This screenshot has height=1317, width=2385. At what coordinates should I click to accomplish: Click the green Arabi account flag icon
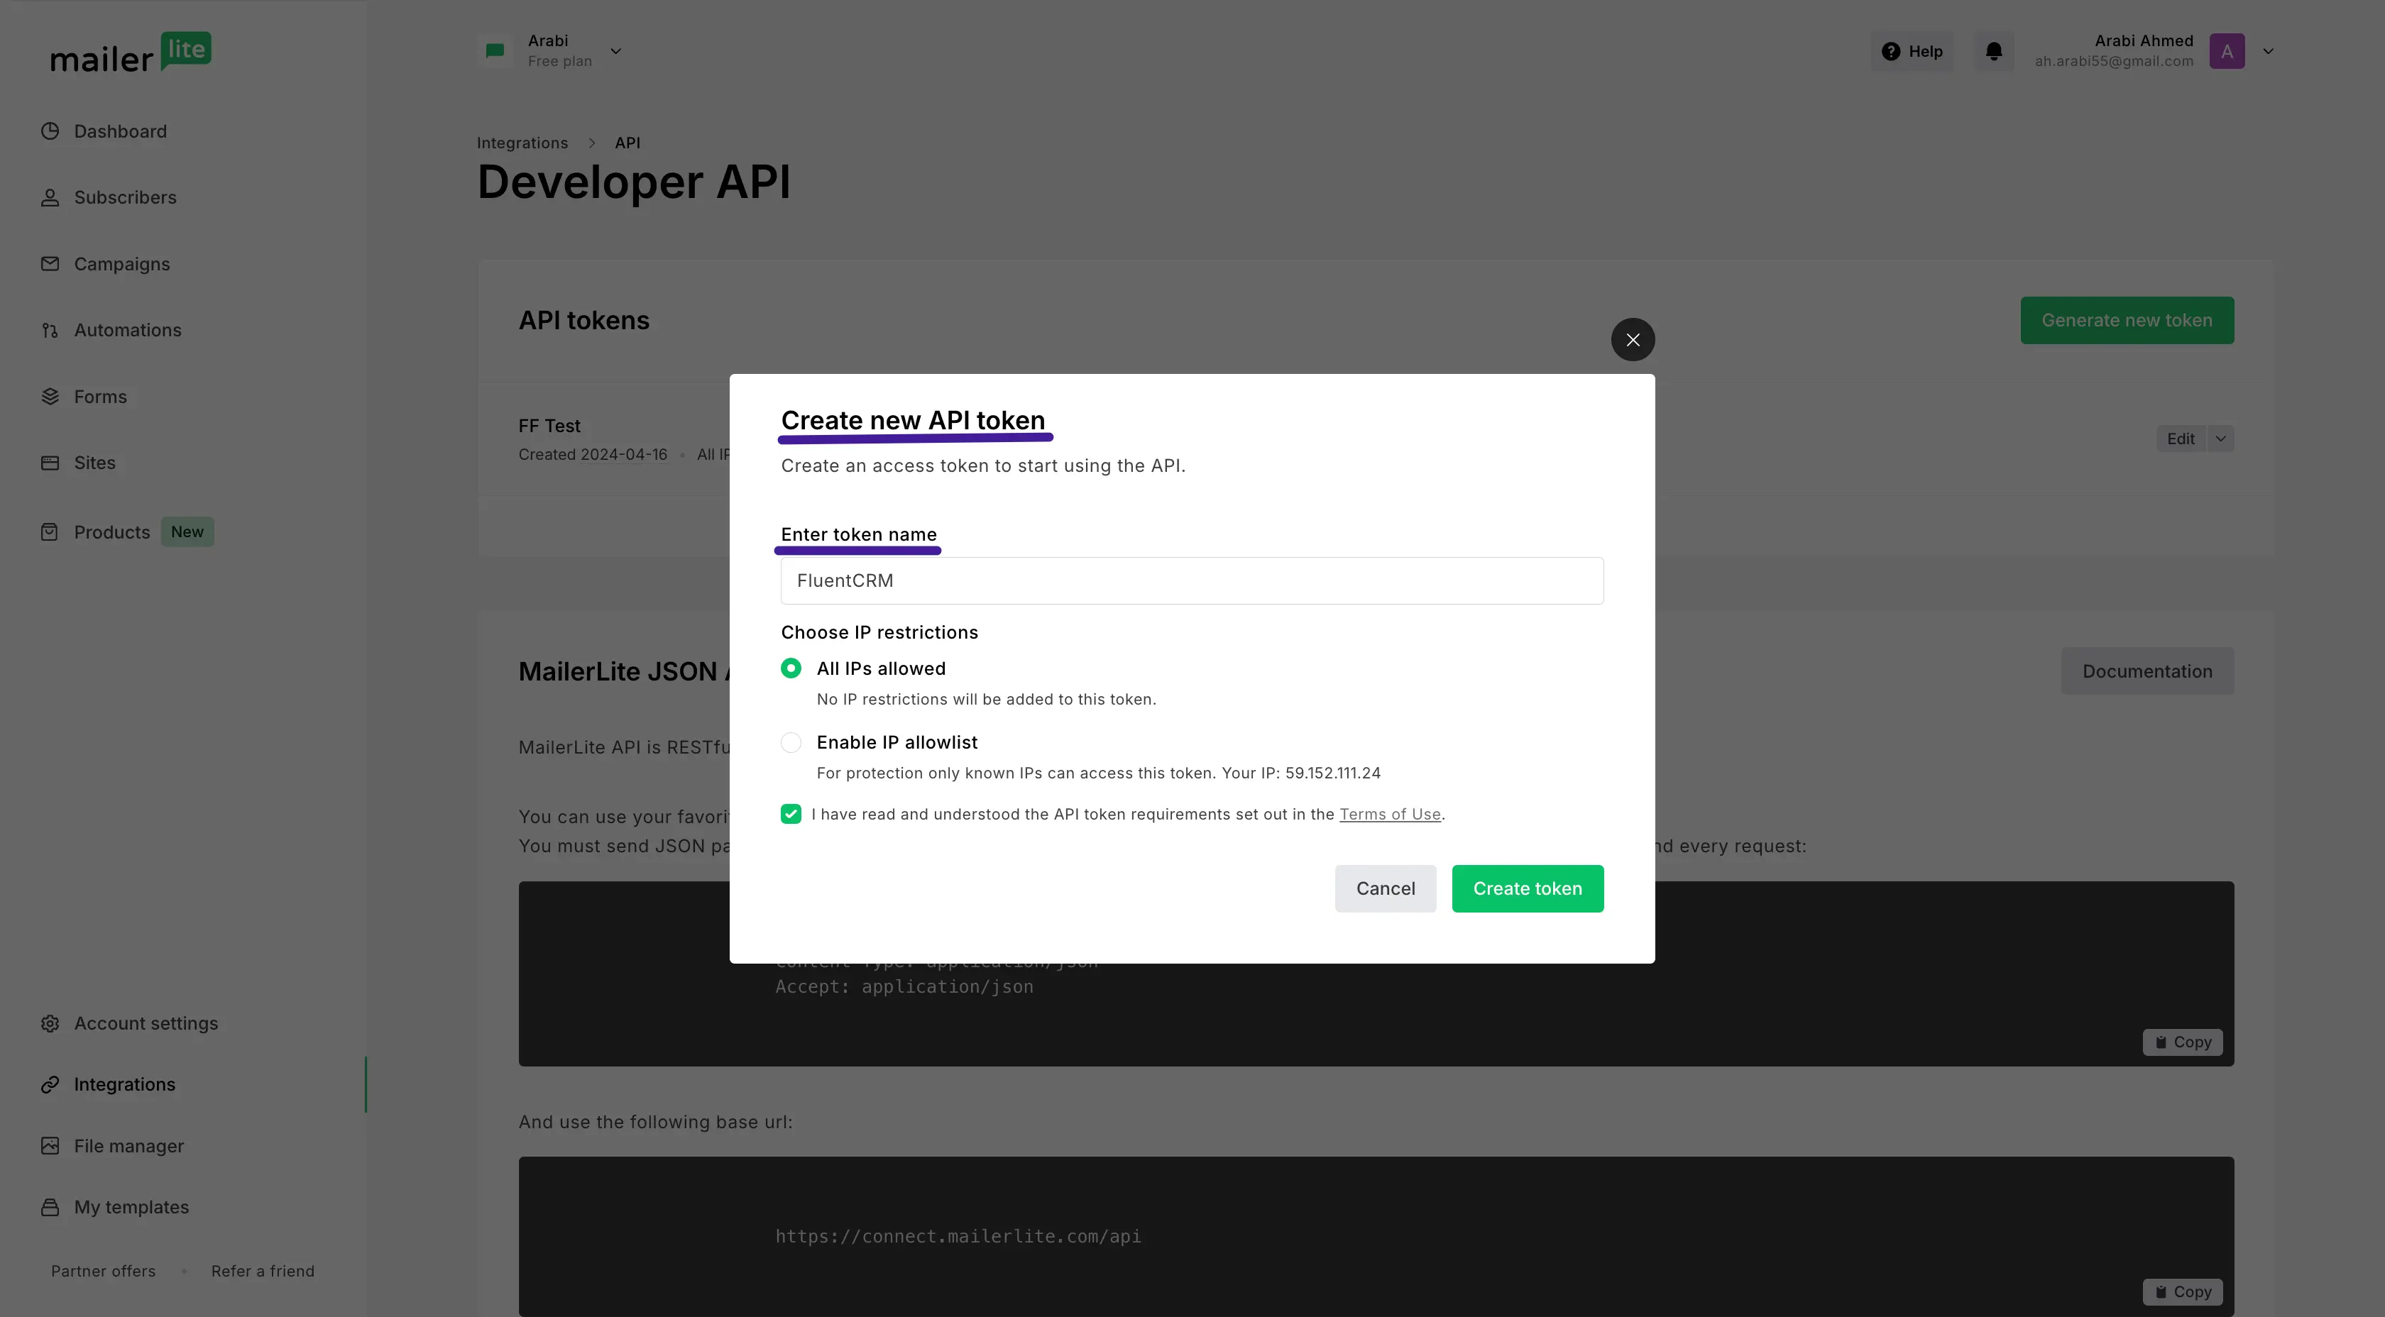495,51
